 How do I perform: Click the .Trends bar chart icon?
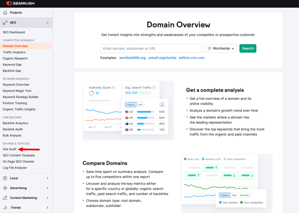coord(5,207)
